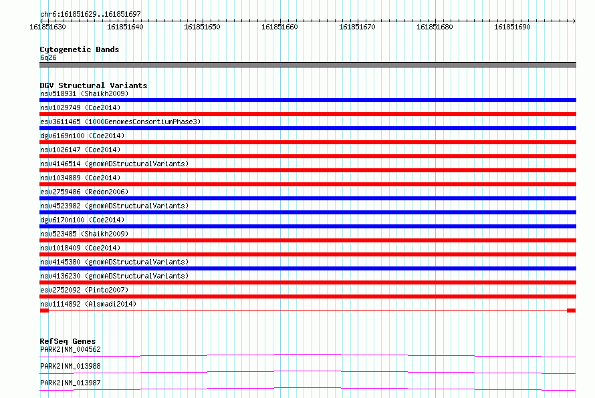Click the 6q26 band label
Screen dimensions: 595x398
(x=48, y=57)
